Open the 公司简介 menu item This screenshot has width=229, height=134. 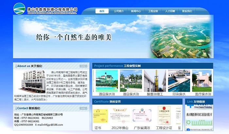pyautogui.click(x=119, y=11)
